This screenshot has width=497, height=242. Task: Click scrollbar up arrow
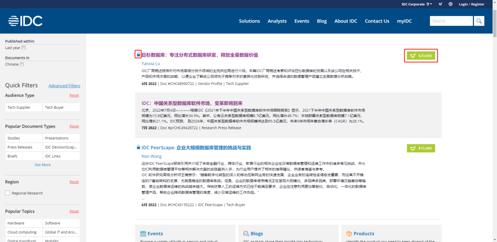pyautogui.click(x=494, y=2)
